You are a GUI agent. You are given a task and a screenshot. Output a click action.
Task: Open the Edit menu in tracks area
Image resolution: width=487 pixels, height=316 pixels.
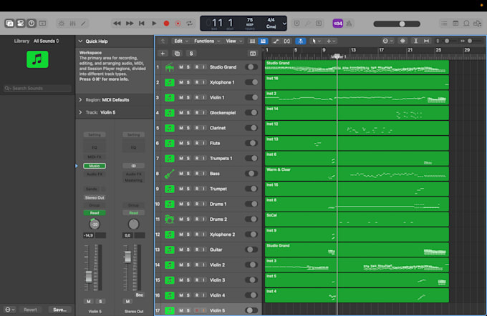(x=180, y=41)
